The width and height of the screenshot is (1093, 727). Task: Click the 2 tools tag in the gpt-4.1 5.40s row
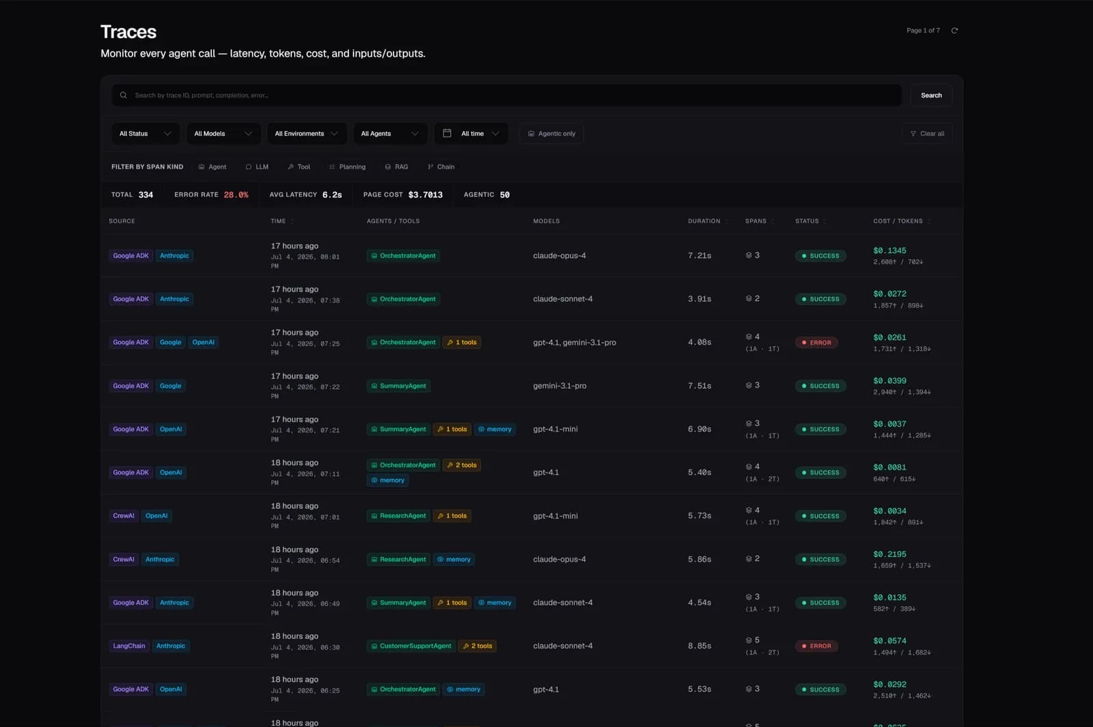pyautogui.click(x=462, y=466)
